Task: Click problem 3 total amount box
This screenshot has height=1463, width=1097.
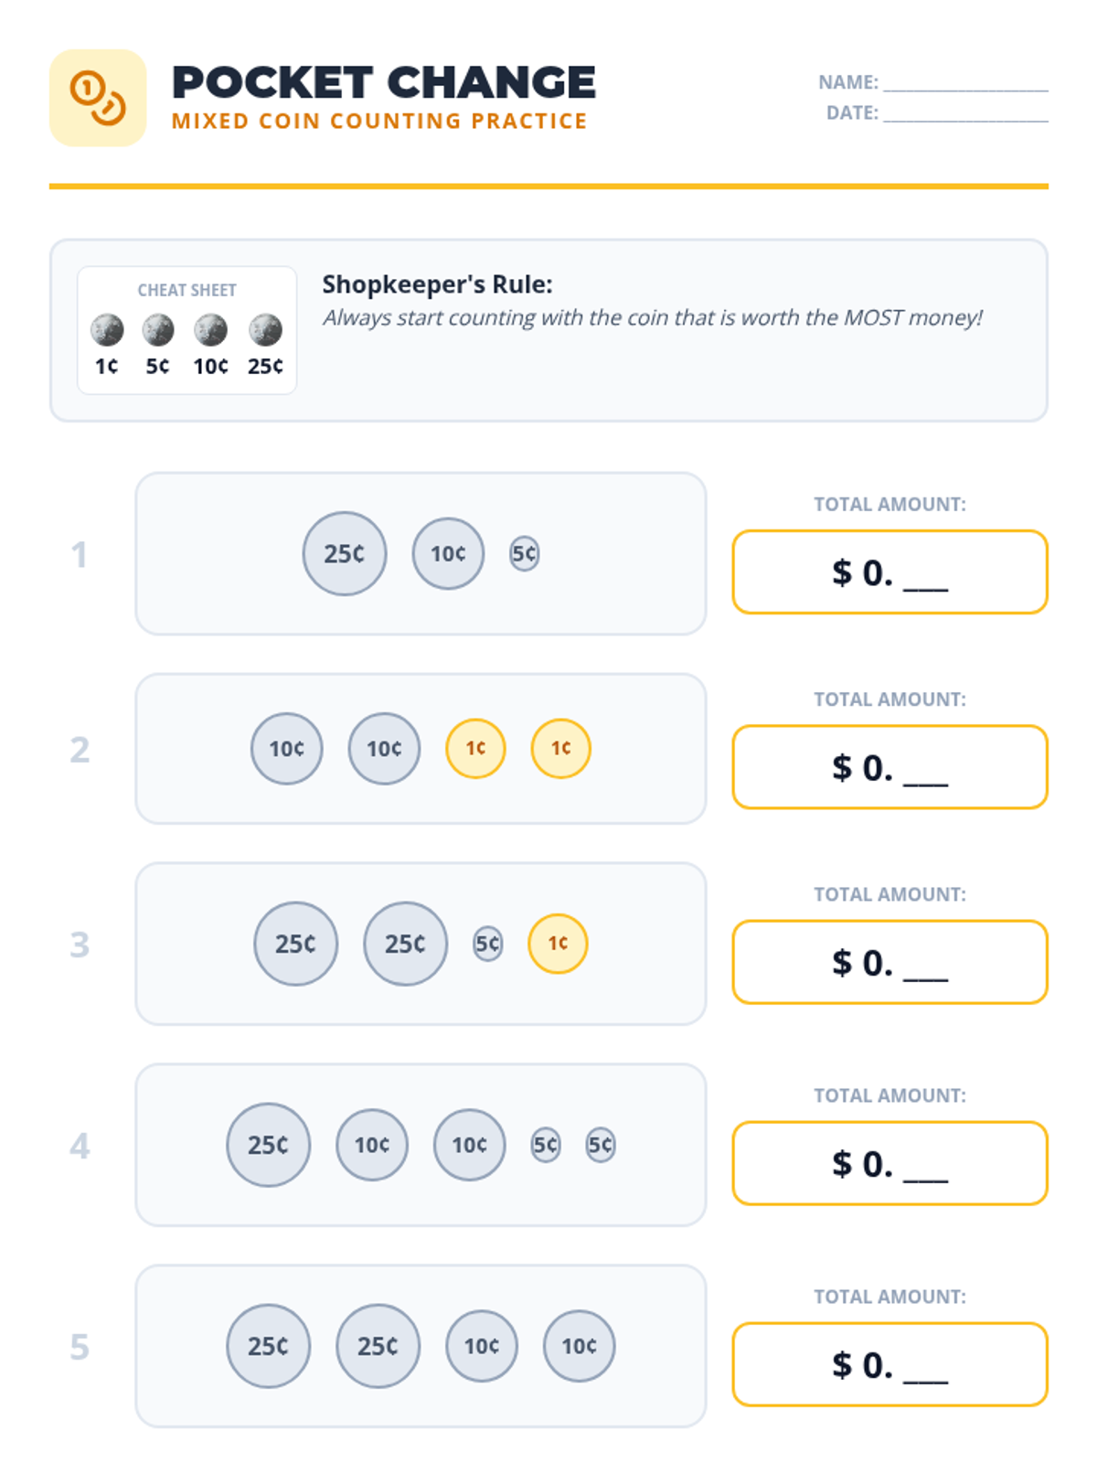Action: tap(889, 961)
